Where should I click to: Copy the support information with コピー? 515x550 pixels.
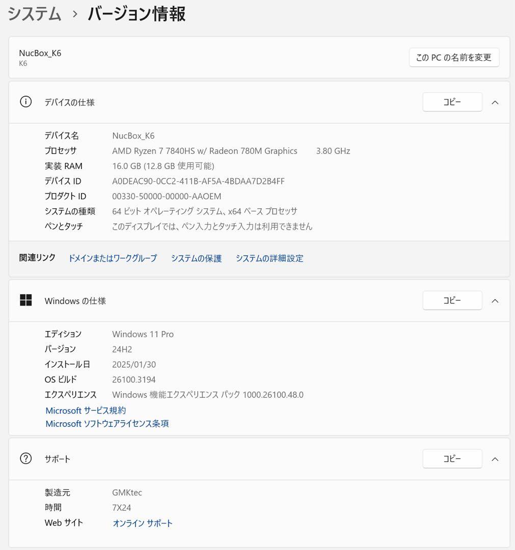point(452,458)
